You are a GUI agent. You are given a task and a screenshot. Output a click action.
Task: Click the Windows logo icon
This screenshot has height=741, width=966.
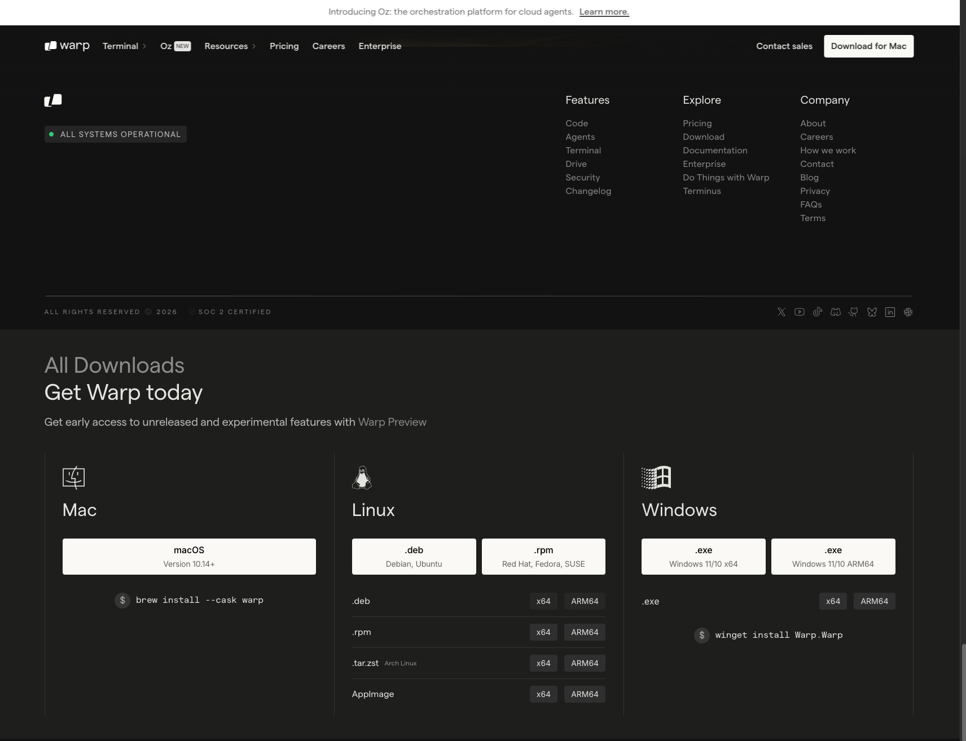tap(656, 478)
